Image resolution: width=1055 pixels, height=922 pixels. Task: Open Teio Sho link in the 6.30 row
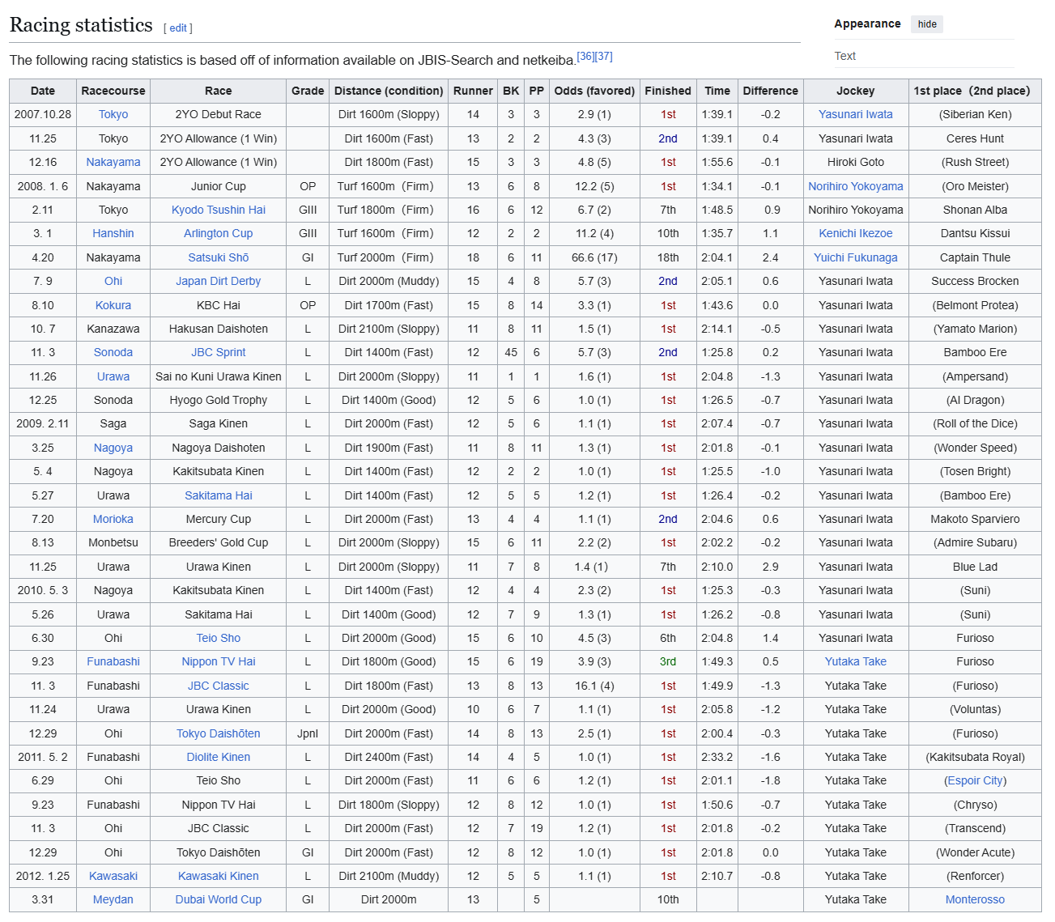219,639
